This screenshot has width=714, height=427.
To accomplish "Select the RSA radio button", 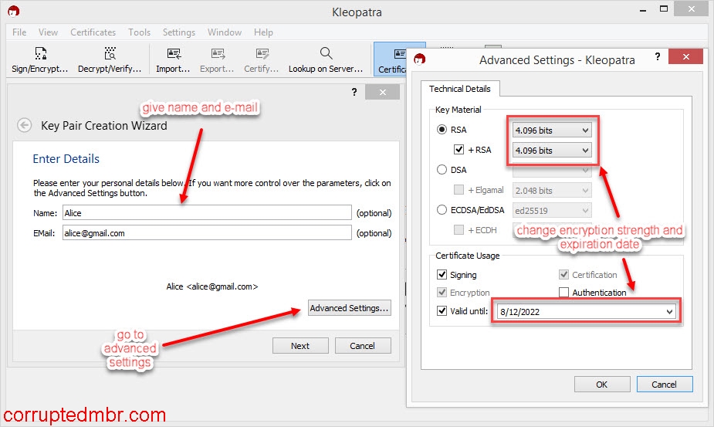I will [442, 130].
